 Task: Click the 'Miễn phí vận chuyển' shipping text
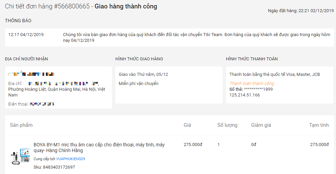coord(139,84)
